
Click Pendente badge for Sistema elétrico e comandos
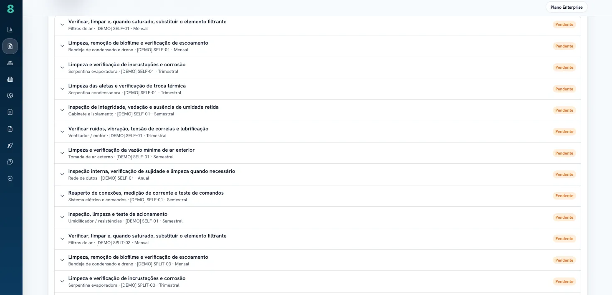point(564,196)
